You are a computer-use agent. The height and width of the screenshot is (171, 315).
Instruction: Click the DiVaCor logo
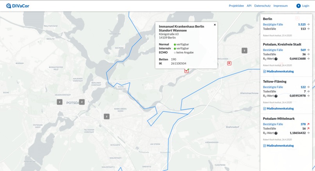pos(18,6)
